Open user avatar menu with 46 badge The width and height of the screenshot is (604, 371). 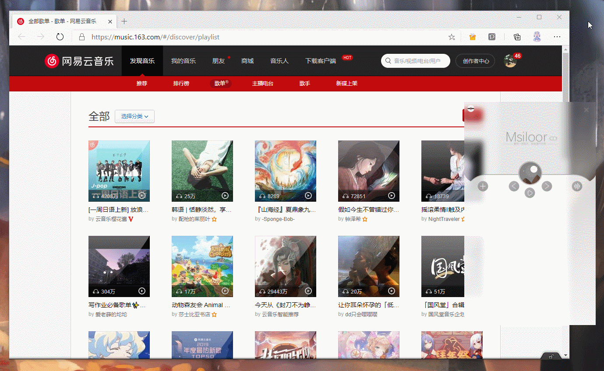tap(510, 61)
